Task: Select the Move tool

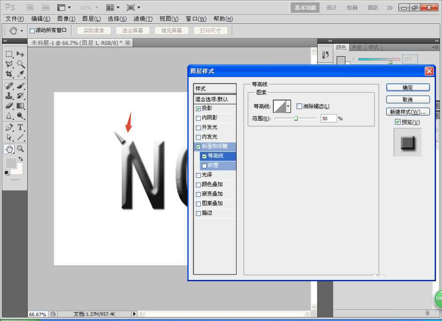Action: [20, 53]
